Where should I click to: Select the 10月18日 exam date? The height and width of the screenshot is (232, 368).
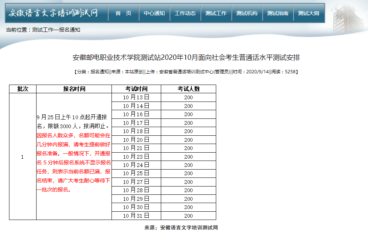(x=136, y=131)
